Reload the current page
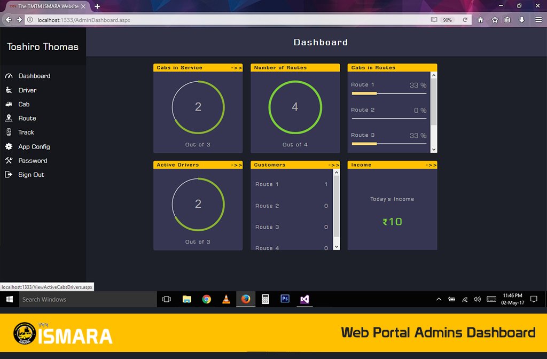 click(x=465, y=20)
